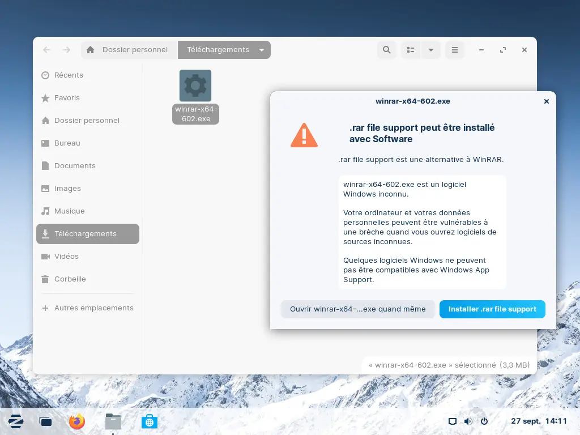Go to Dossier personnel in path bar

129,50
